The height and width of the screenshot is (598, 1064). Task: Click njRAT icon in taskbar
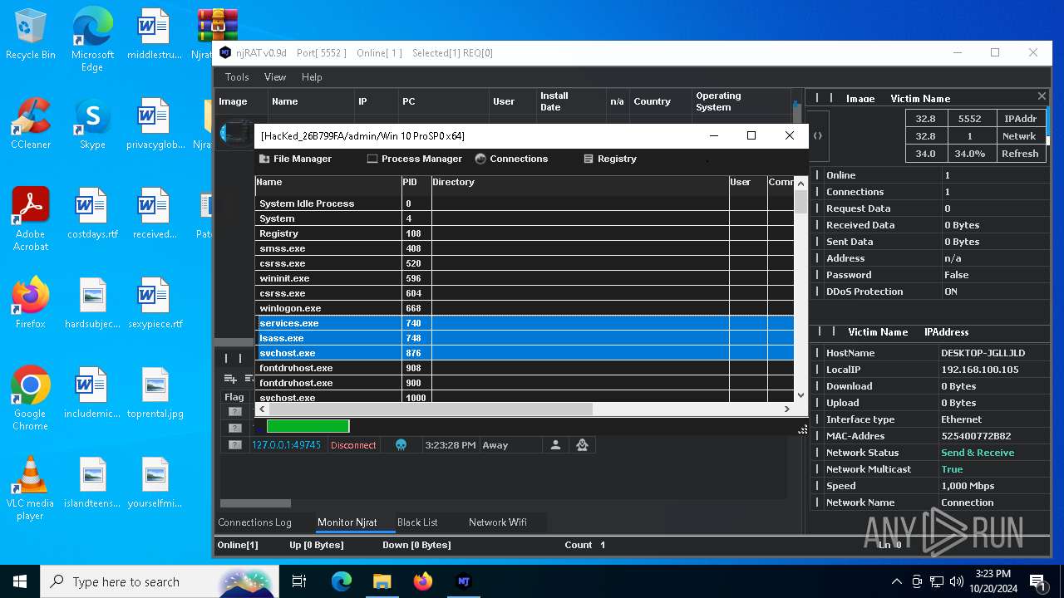(x=464, y=581)
